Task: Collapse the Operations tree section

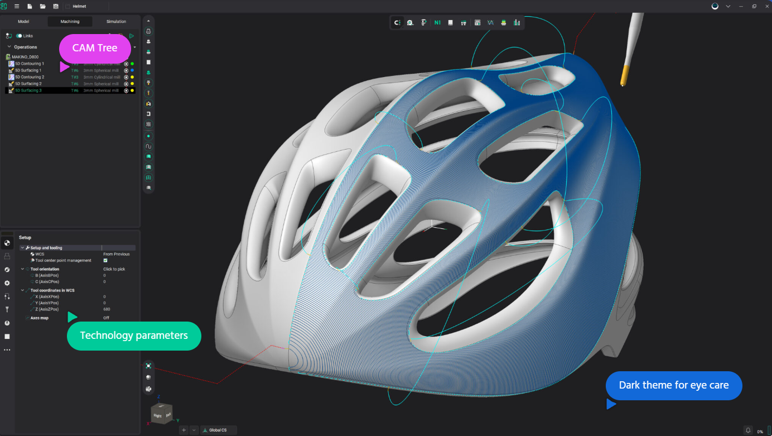Action: click(x=9, y=47)
